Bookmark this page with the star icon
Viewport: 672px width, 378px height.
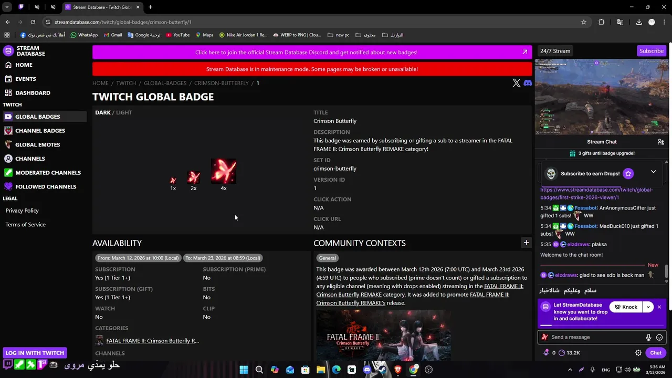click(x=584, y=22)
